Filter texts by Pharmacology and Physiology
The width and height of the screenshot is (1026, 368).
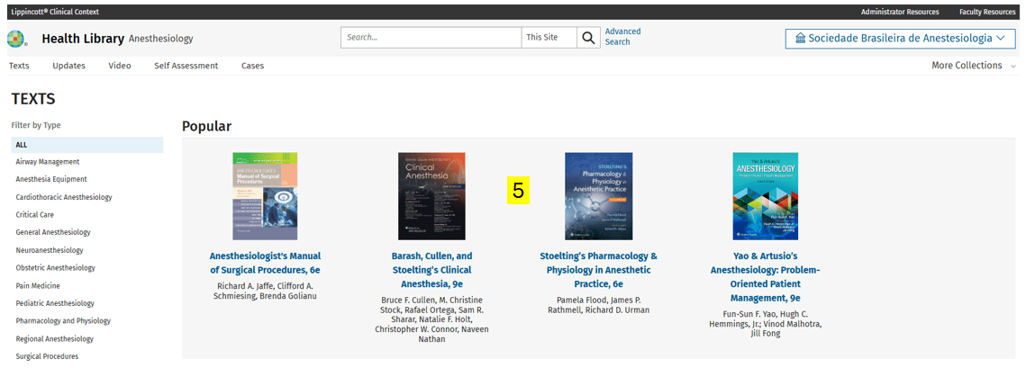pos(63,321)
